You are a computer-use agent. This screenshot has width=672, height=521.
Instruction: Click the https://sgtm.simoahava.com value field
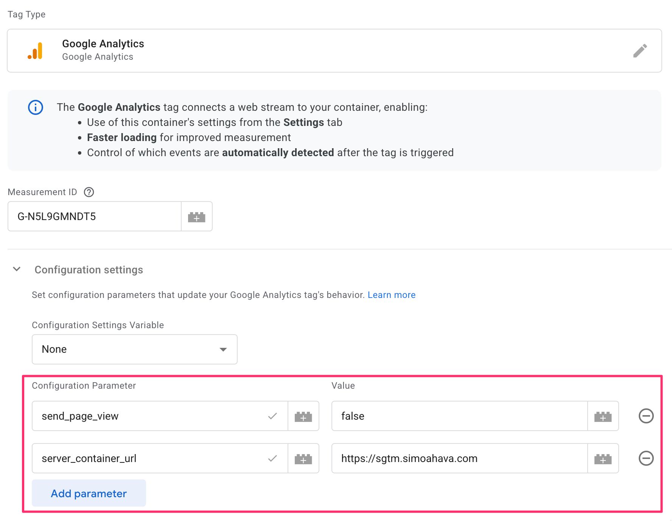[460, 459]
